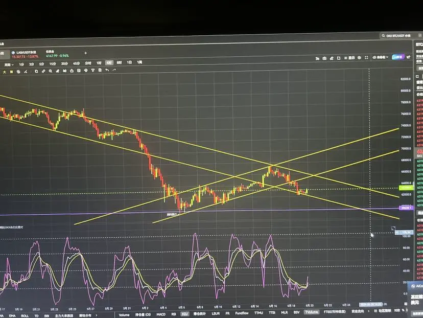The height and width of the screenshot is (318, 423).
Task: Select 1周 timeframe
Action: tap(139, 62)
